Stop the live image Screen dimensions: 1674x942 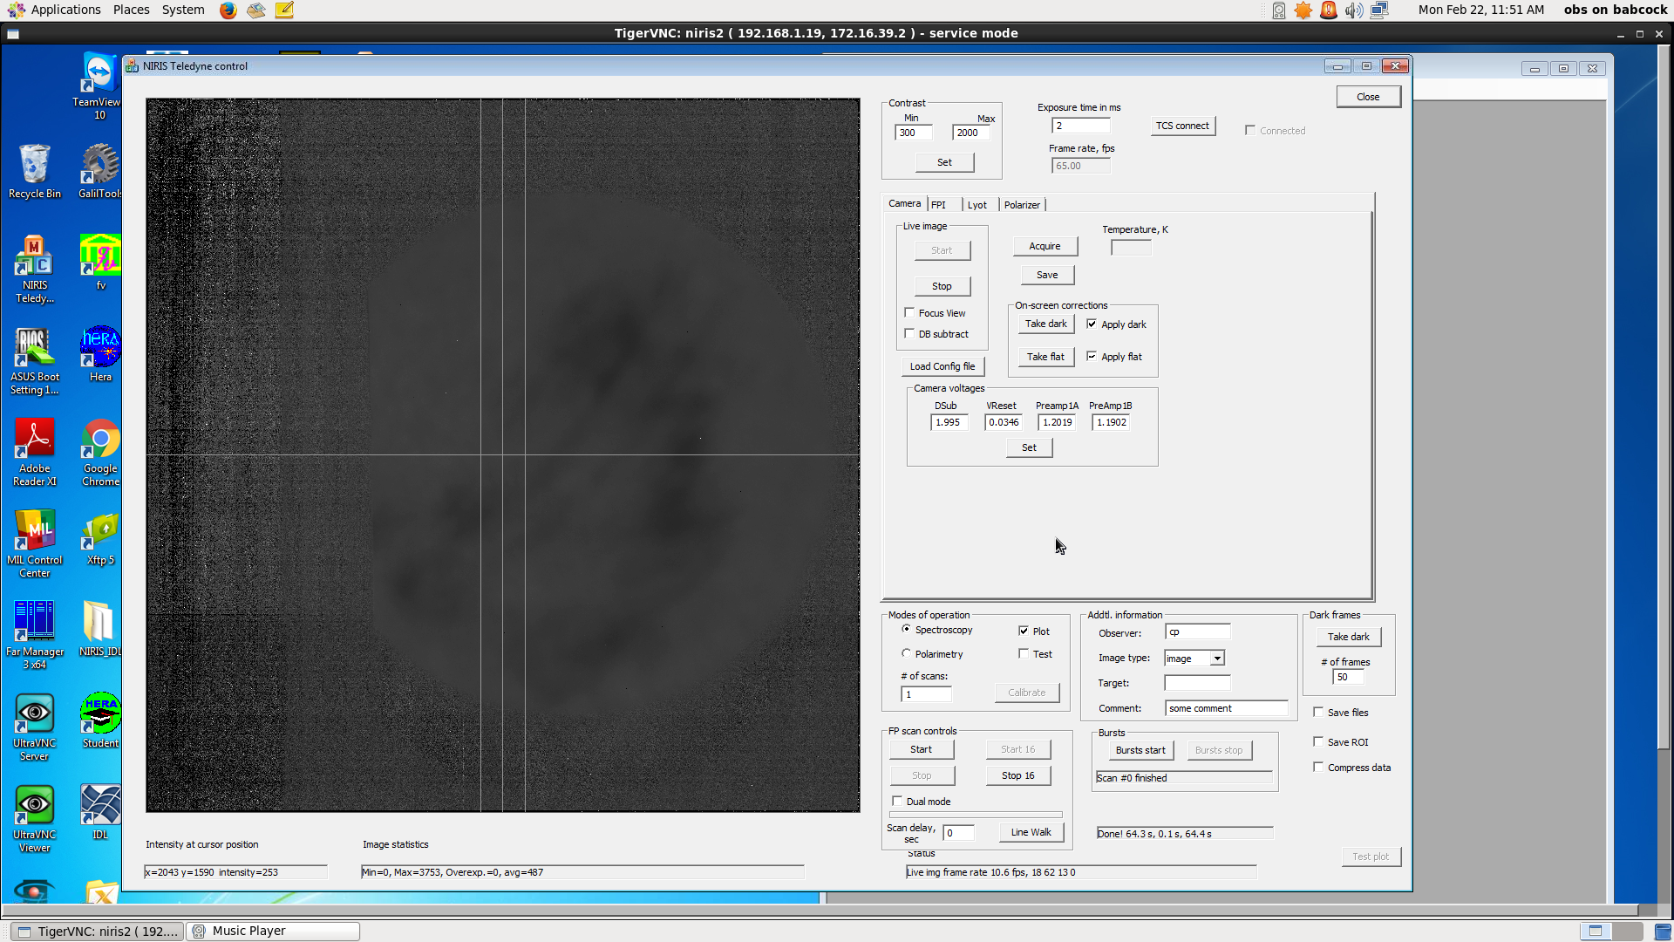click(942, 286)
